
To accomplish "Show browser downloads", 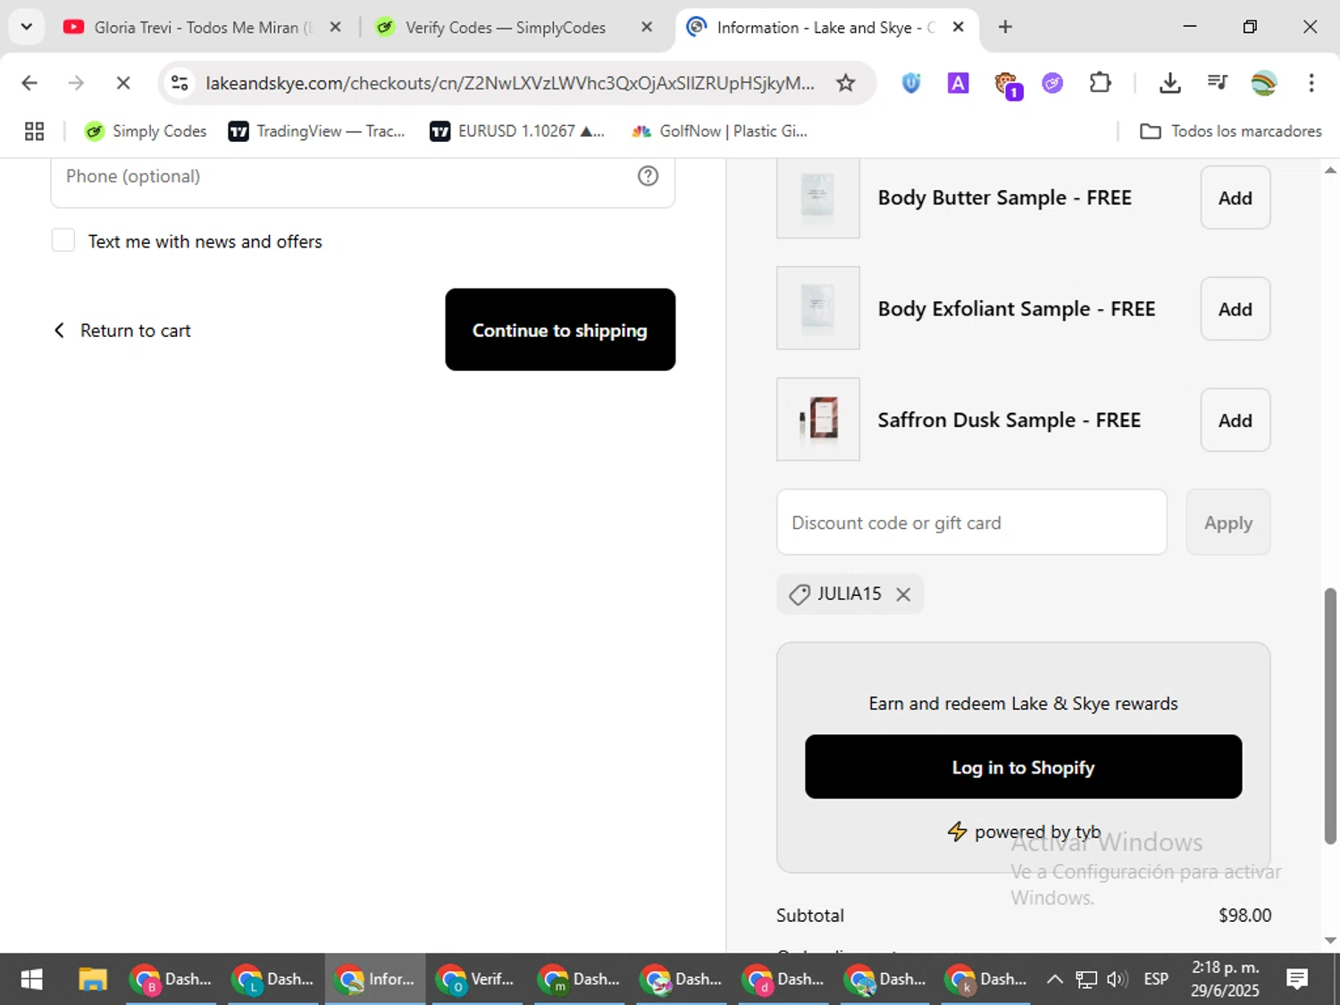I will 1169,83.
